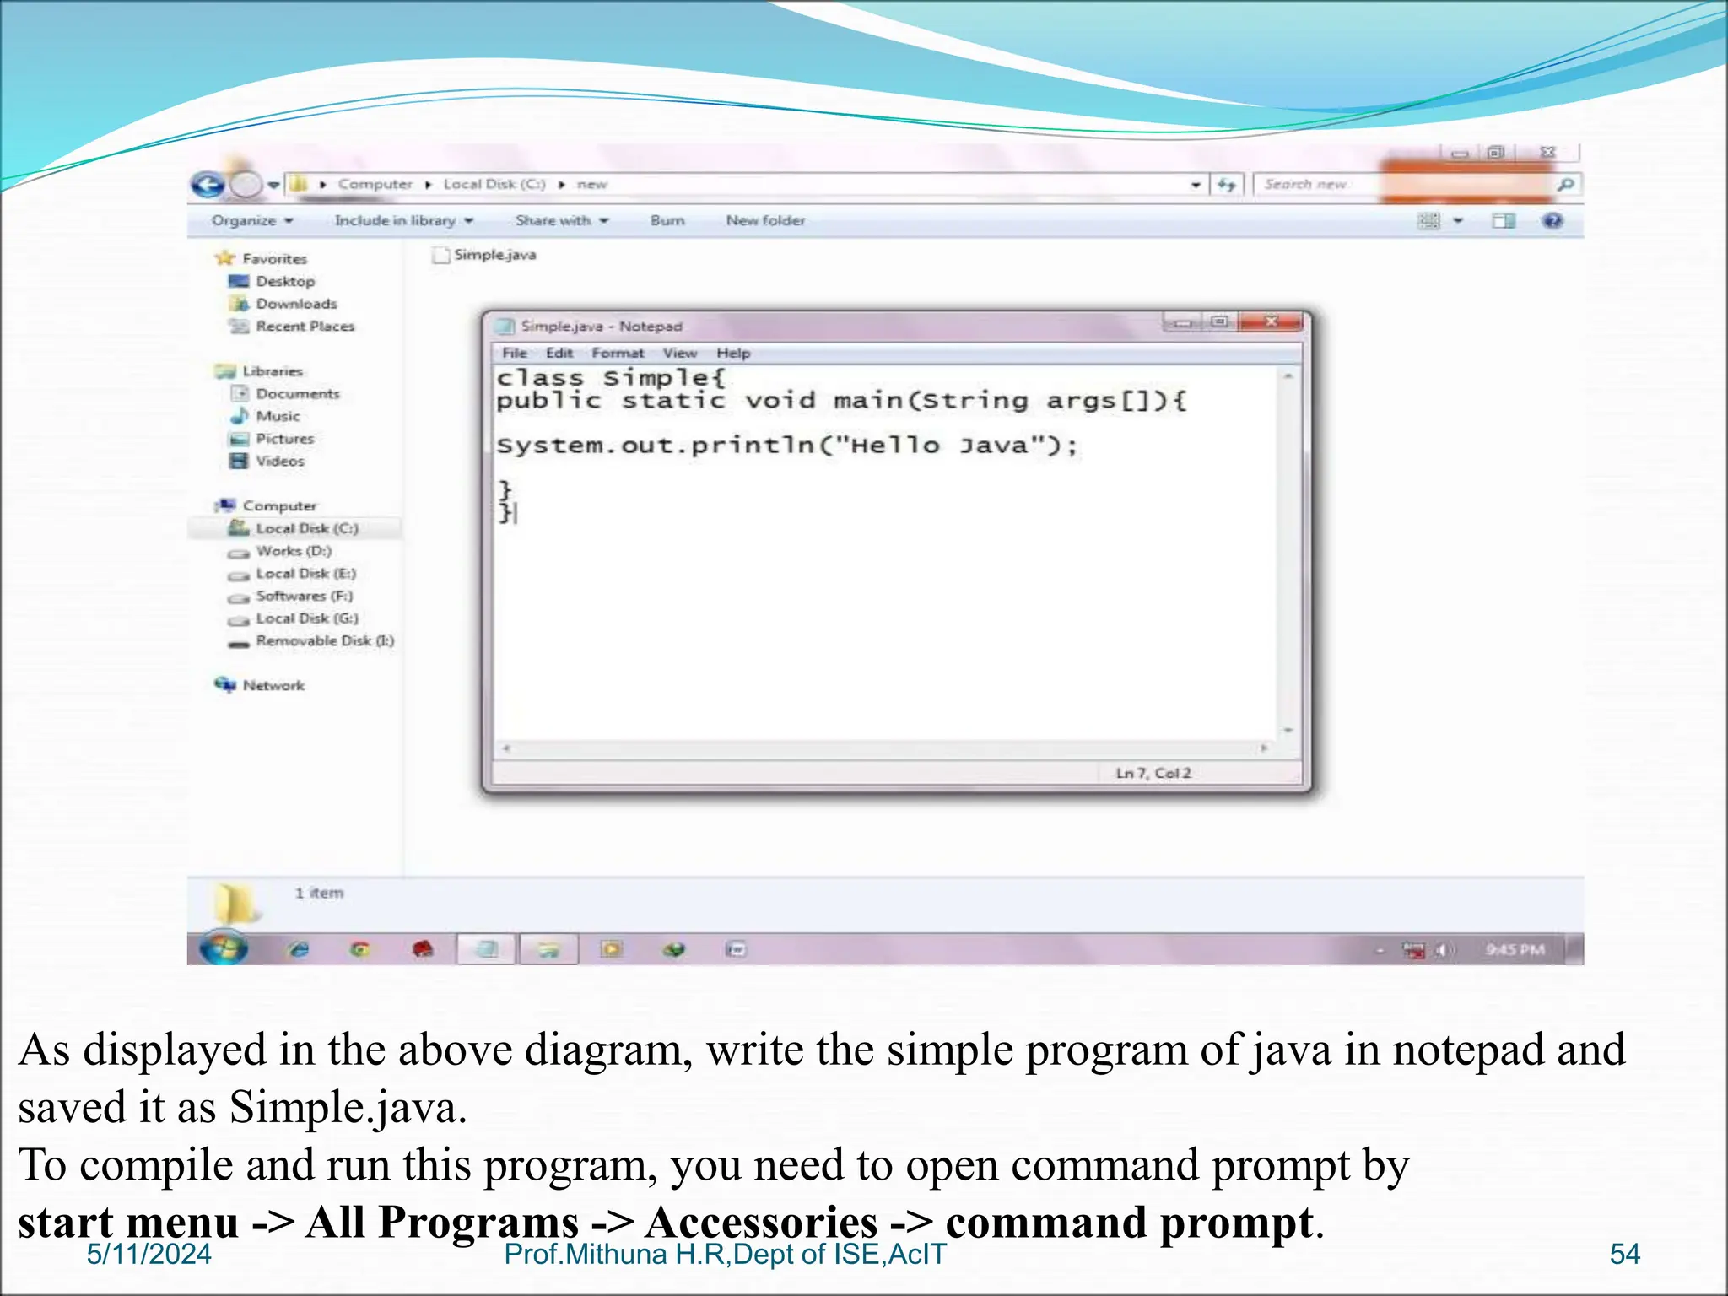The width and height of the screenshot is (1728, 1296).
Task: Click the network tray icon
Action: pos(1413,950)
